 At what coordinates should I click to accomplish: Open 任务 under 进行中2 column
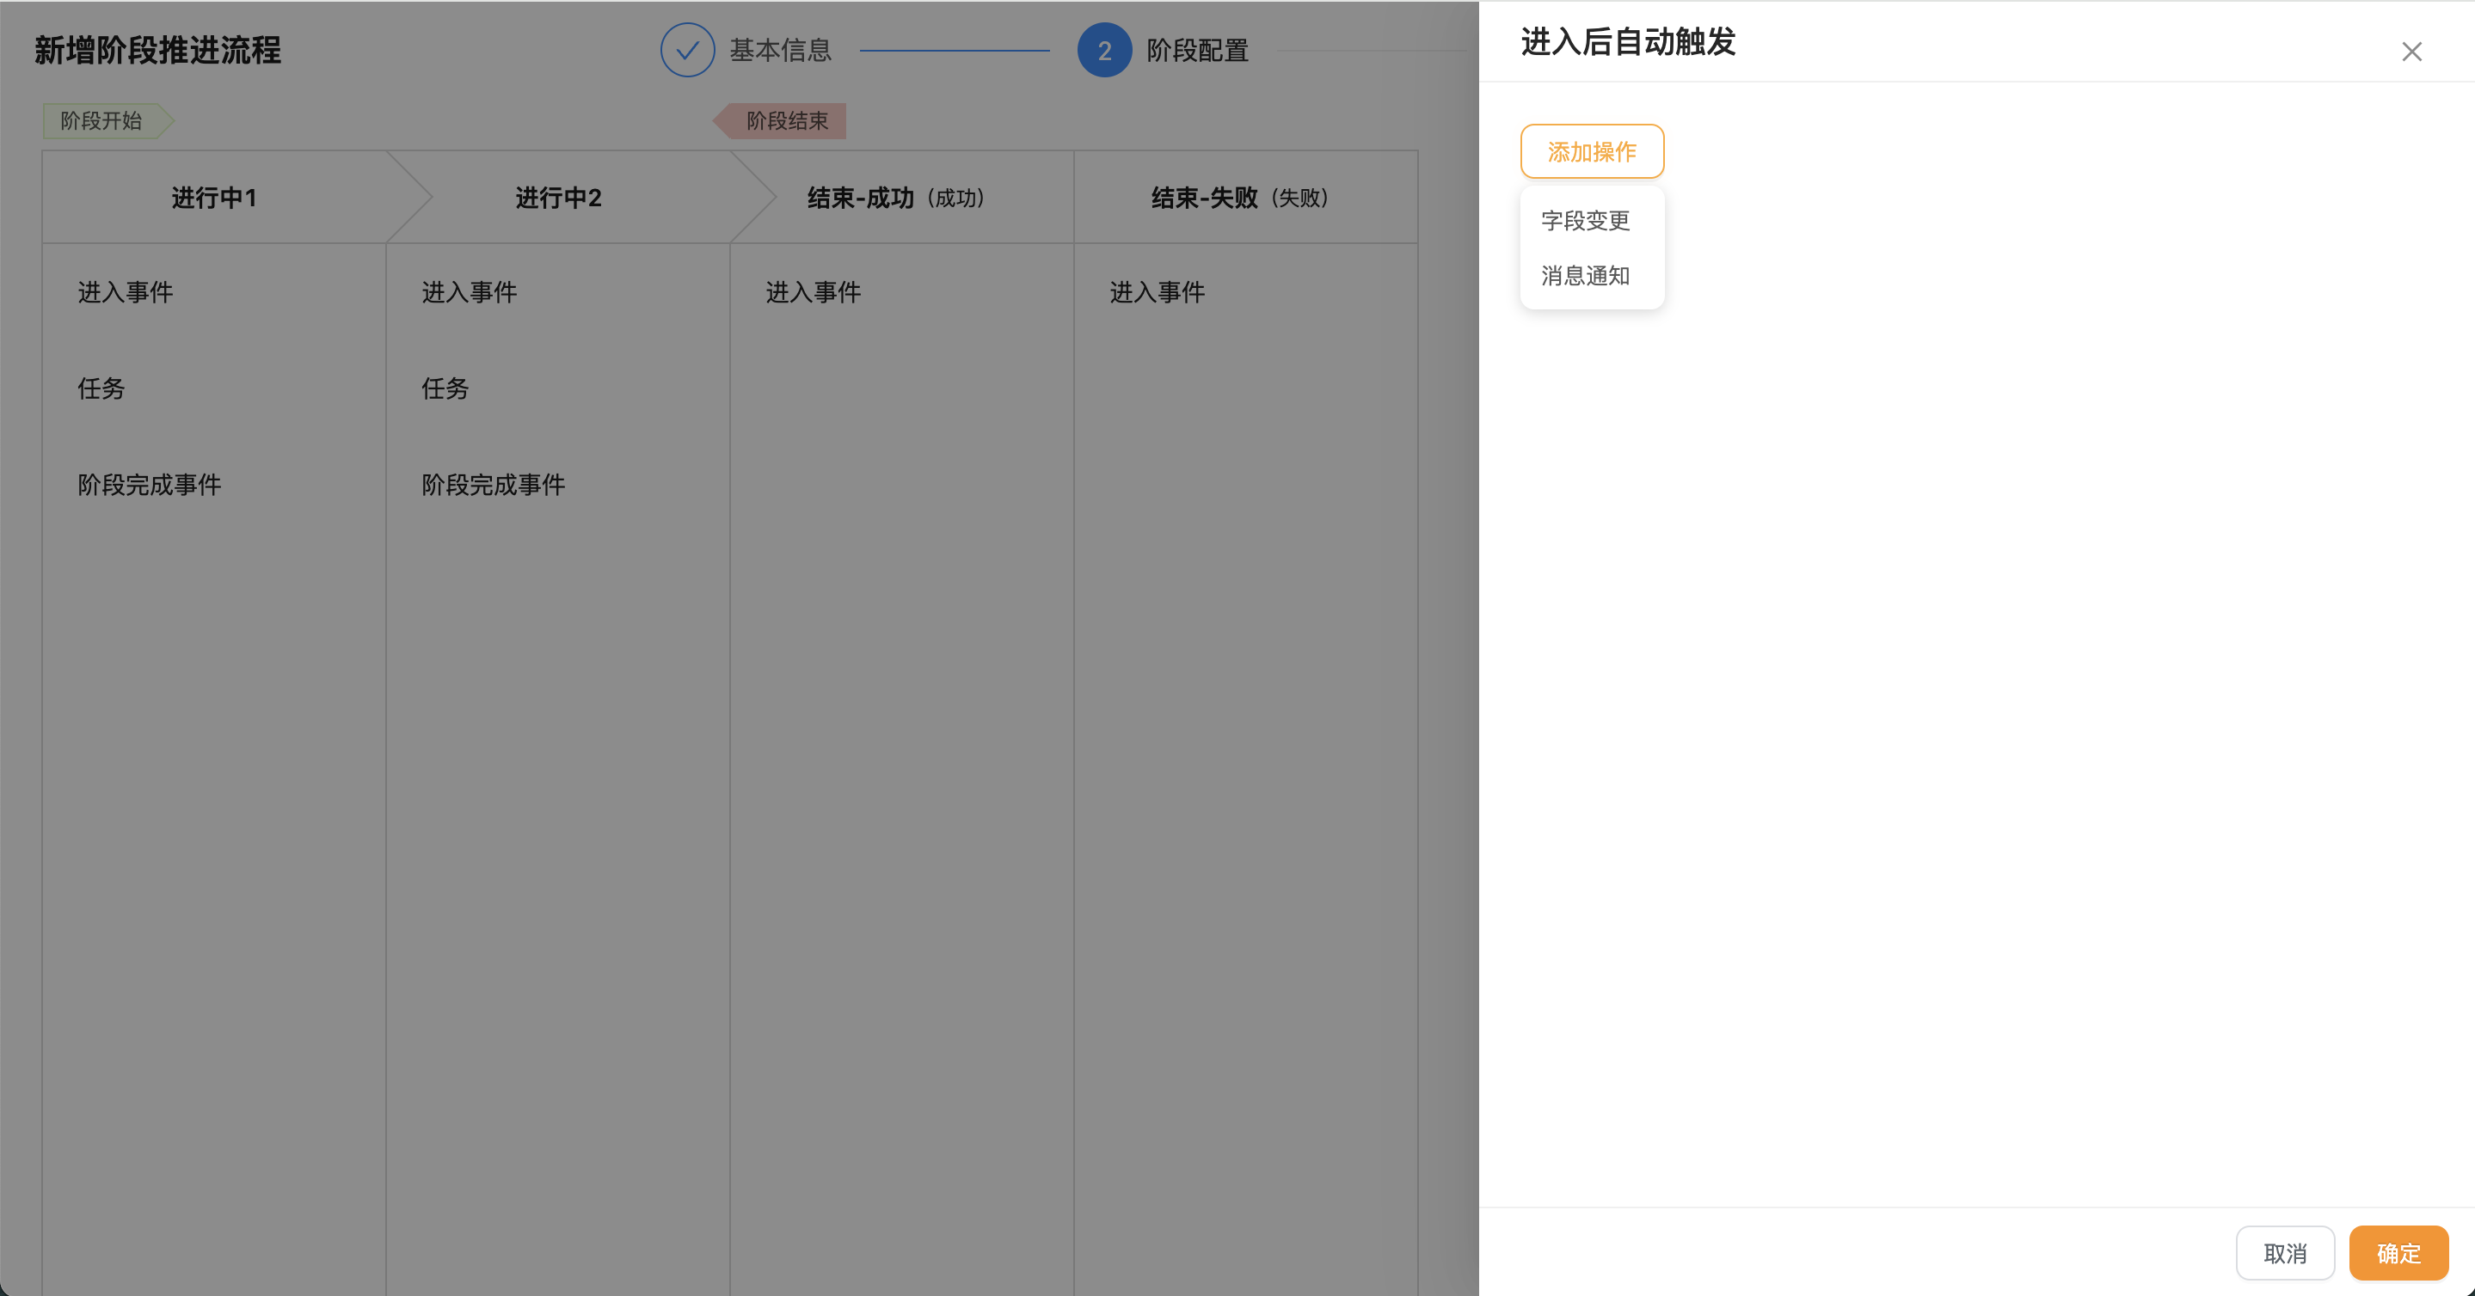pyautogui.click(x=445, y=388)
